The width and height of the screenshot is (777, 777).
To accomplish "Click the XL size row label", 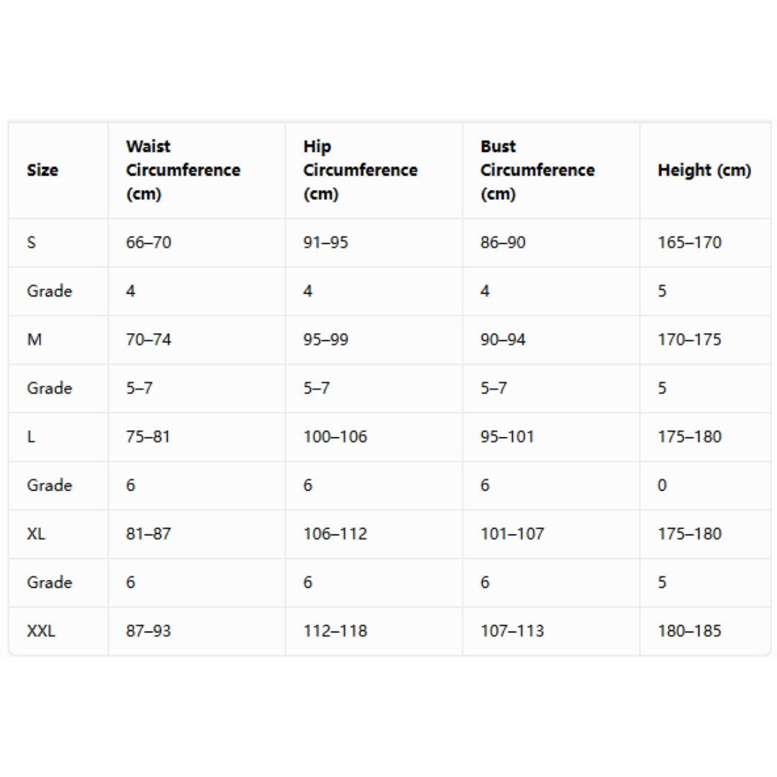I will click(36, 534).
